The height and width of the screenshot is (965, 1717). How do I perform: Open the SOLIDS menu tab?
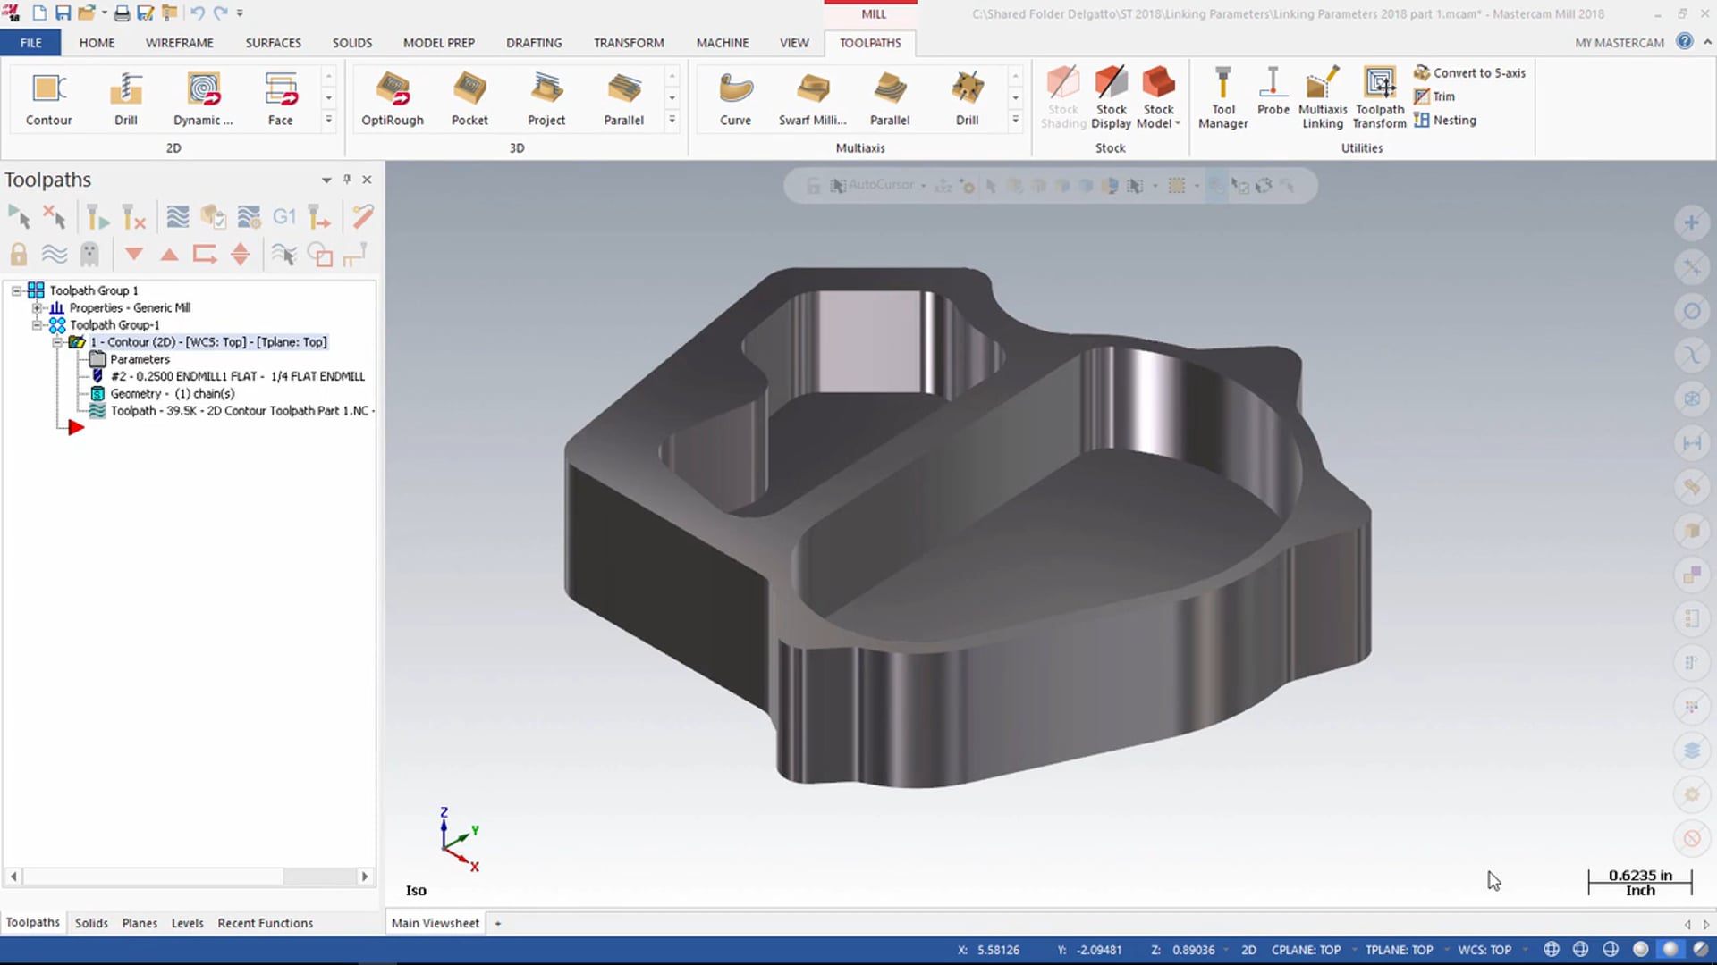(x=351, y=42)
